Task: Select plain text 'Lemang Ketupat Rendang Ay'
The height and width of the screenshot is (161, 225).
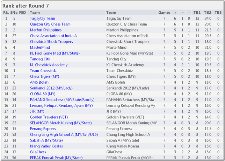Action: point(131,105)
